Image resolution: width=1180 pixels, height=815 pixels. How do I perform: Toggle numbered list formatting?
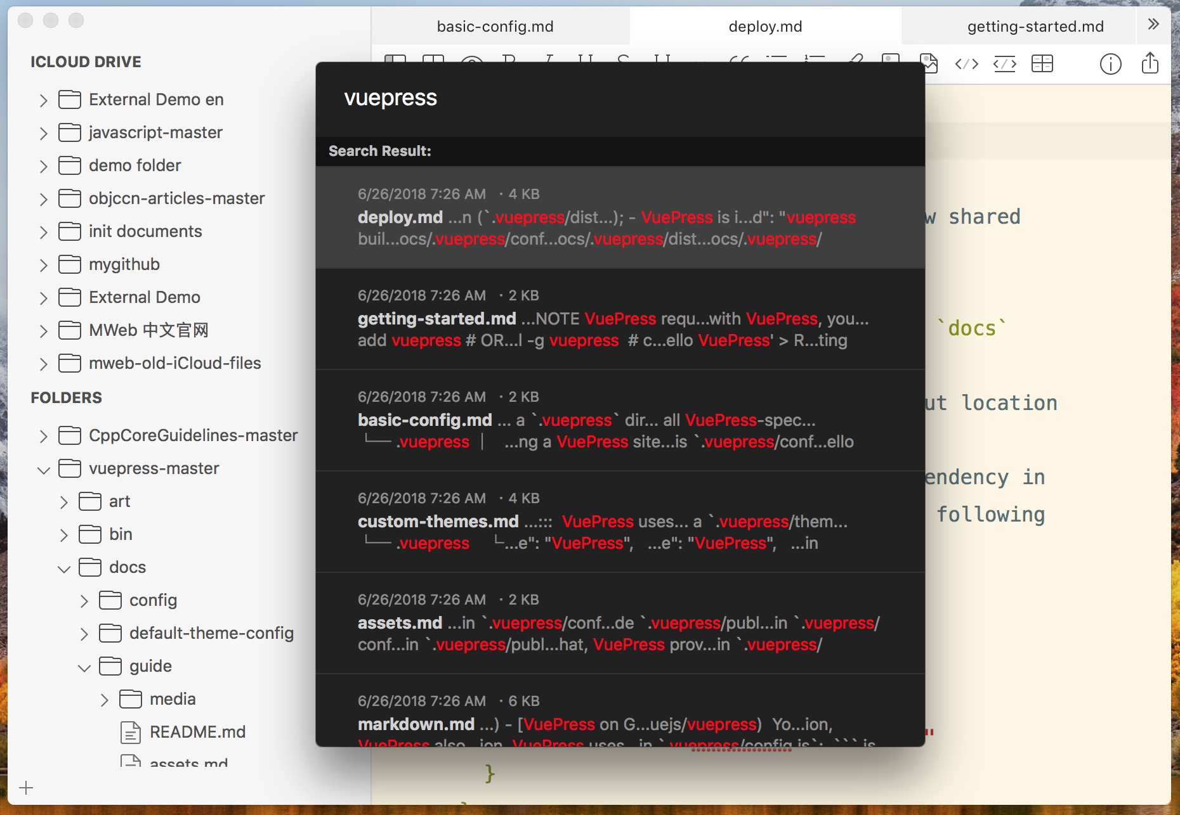pyautogui.click(x=814, y=63)
